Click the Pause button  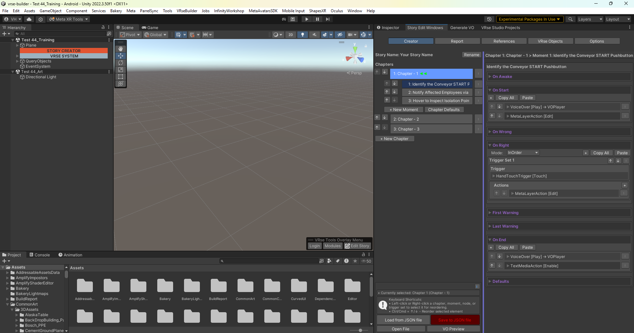[x=317, y=19]
